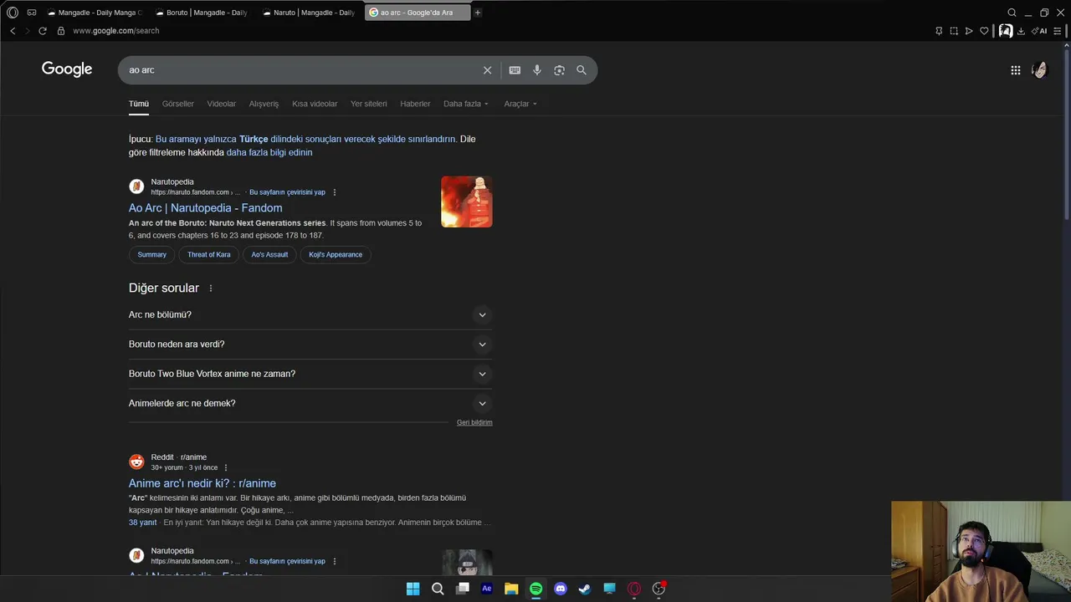
Task: Open the 'Daha fazla' dropdown
Action: (x=465, y=104)
